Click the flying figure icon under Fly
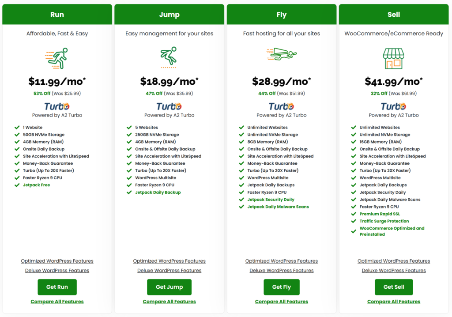The height and width of the screenshot is (317, 452). (282, 55)
